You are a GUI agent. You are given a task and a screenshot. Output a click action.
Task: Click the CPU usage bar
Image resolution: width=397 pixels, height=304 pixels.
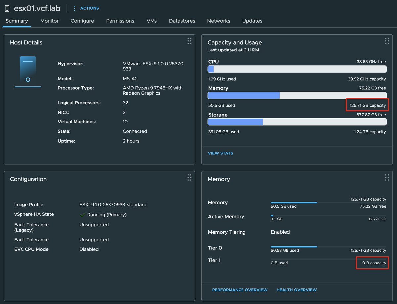point(297,69)
